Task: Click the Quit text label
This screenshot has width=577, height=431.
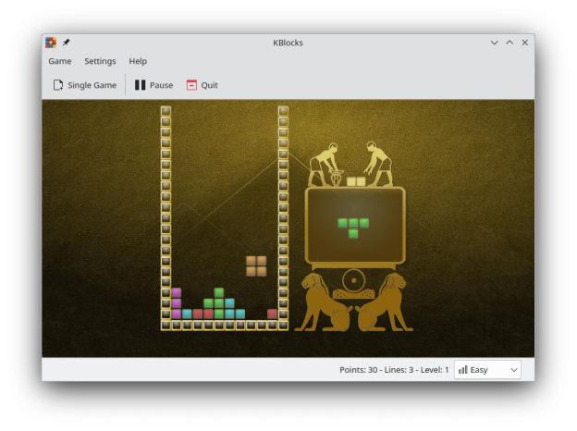Action: tap(210, 85)
